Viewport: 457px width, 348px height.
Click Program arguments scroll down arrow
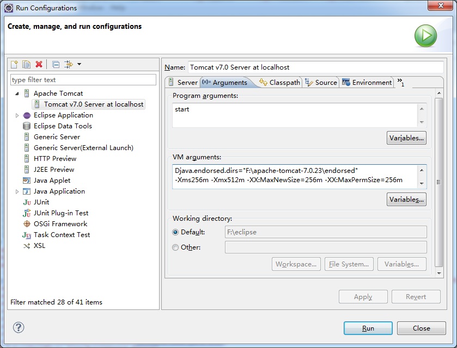point(422,122)
